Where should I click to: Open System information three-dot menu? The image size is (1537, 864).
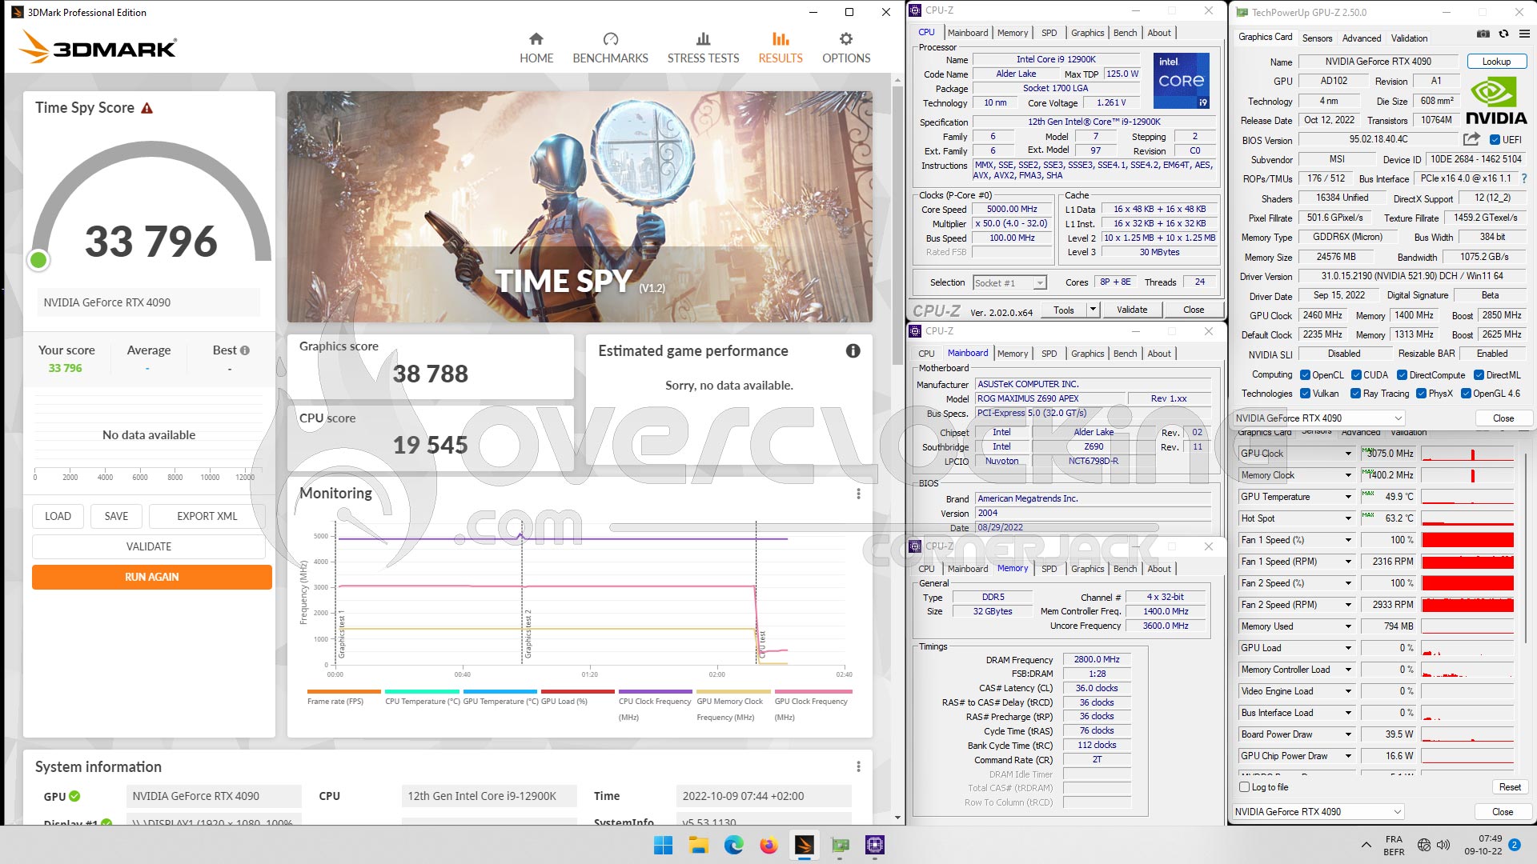point(858,766)
